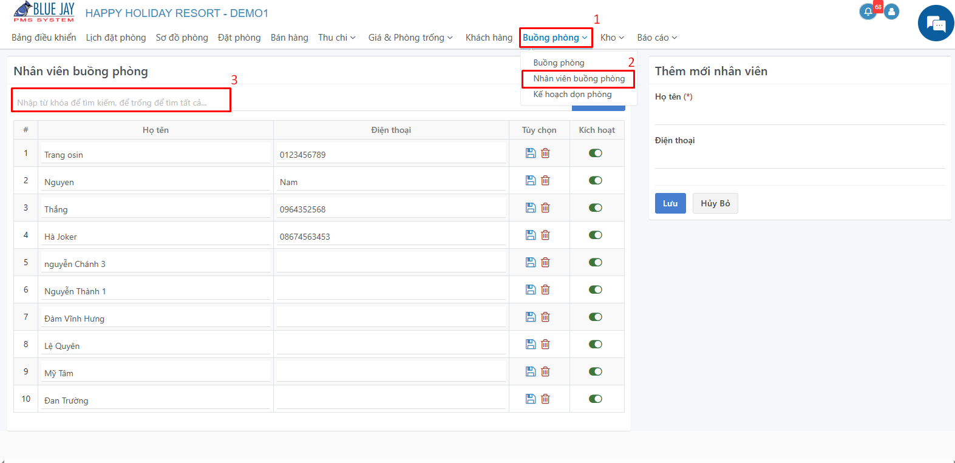Open Lịch đặt phòng page
955x463 pixels.
116,38
